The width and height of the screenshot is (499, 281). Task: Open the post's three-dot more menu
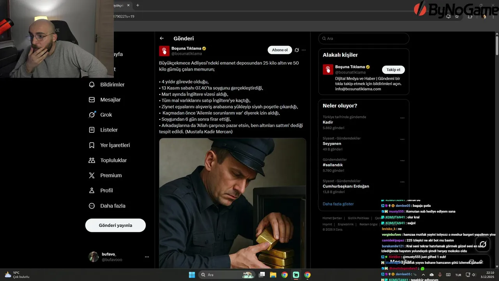point(304,50)
